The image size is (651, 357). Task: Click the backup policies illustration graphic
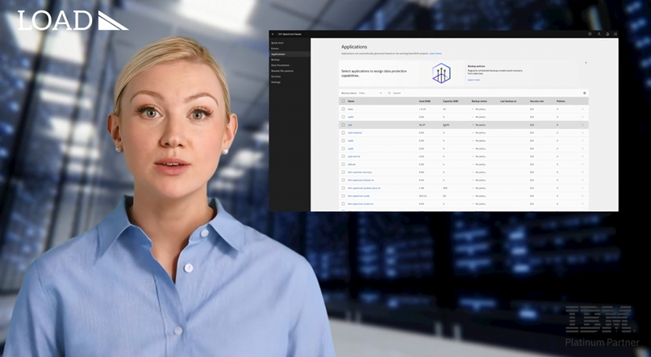(441, 73)
